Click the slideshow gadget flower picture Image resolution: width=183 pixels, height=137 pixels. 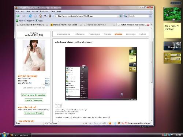click(172, 14)
